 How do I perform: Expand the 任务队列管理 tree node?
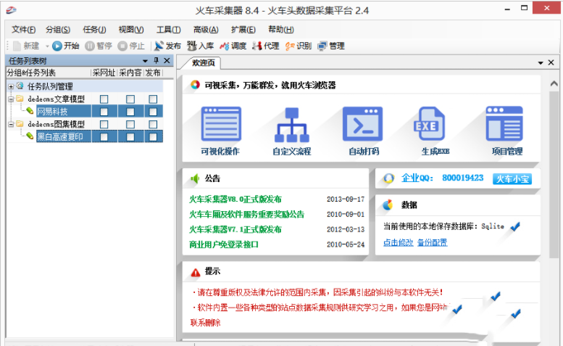[11, 86]
